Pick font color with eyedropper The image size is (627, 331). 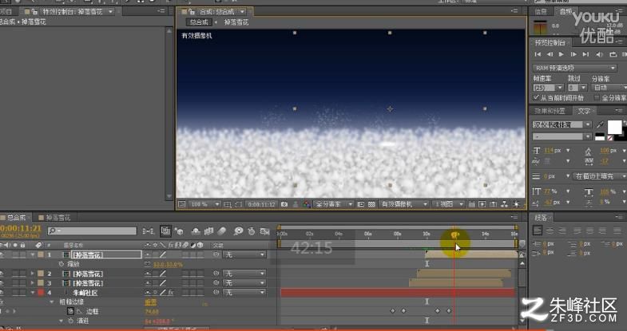(600, 124)
